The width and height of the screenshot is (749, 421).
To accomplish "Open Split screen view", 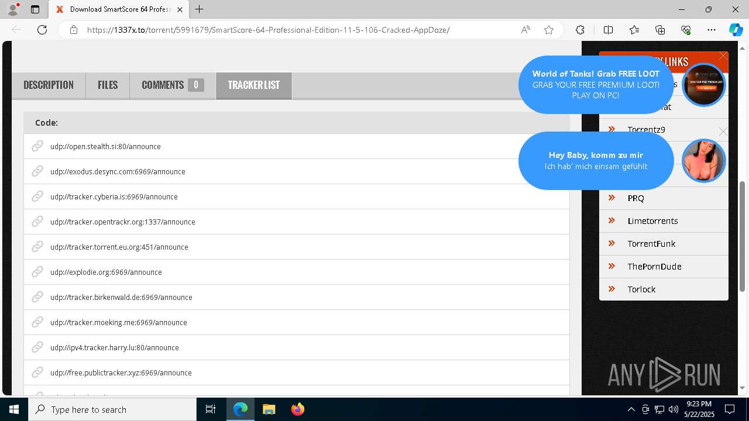I will click(608, 30).
